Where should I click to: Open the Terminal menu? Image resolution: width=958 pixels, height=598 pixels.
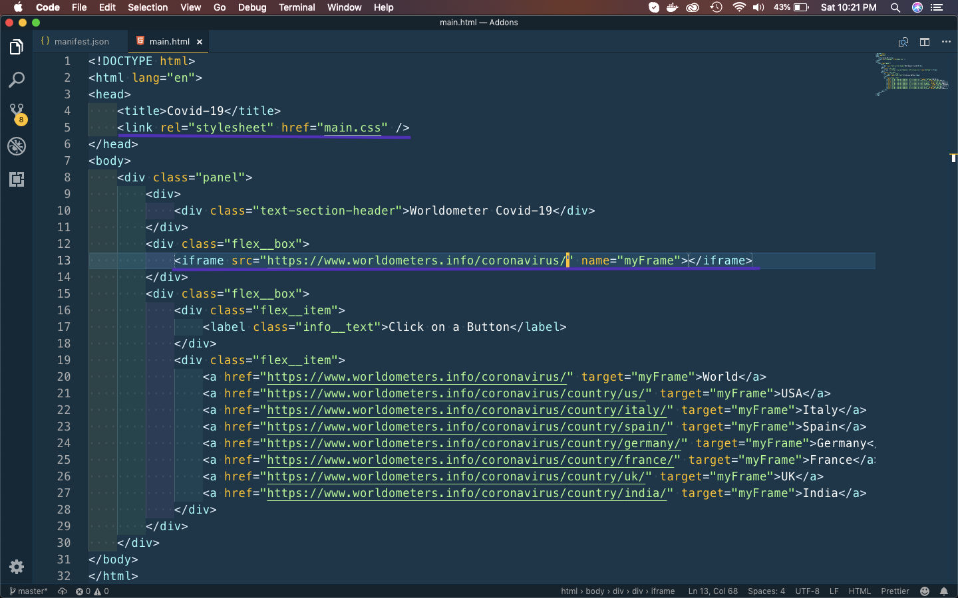point(297,7)
